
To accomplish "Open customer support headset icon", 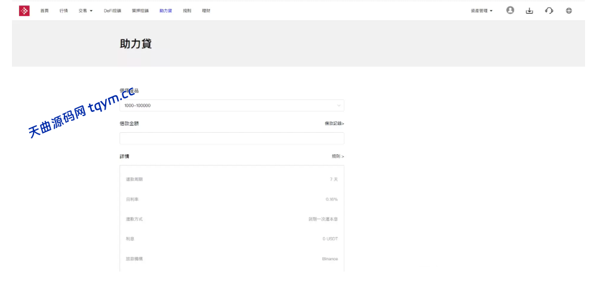I will 549,11.
